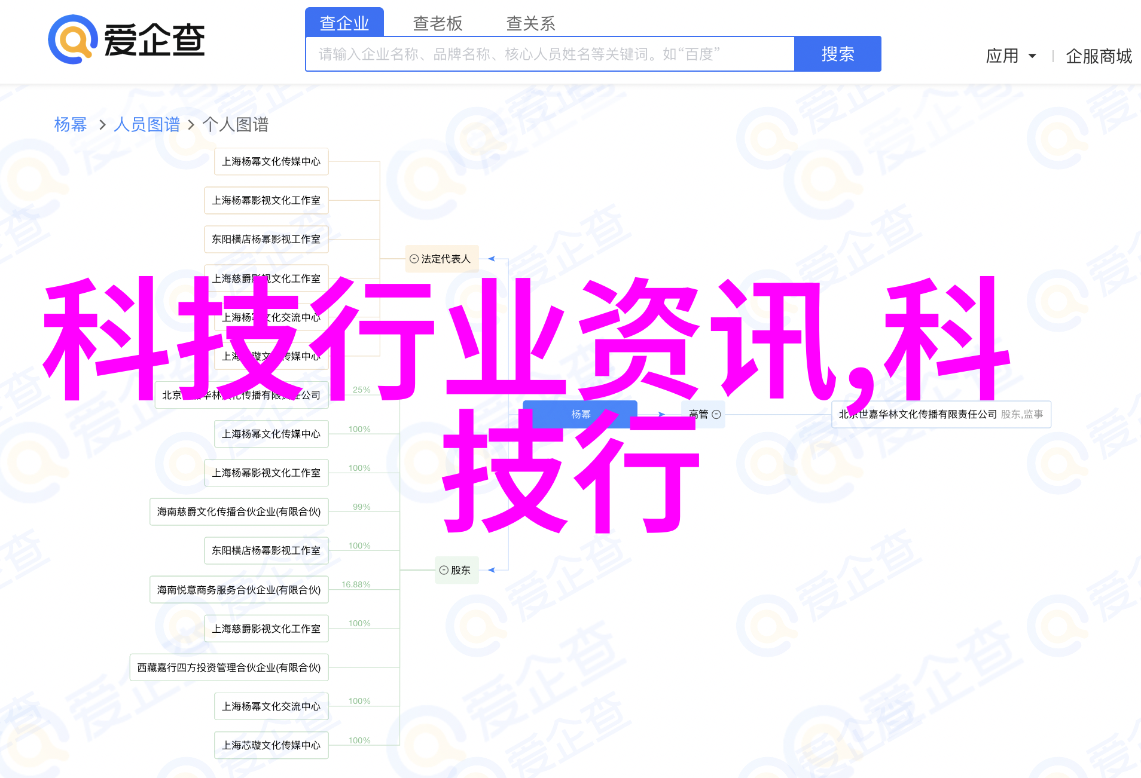1141x778 pixels.
Task: Collapse the 法定代表人 branch circle icon
Action: (414, 259)
